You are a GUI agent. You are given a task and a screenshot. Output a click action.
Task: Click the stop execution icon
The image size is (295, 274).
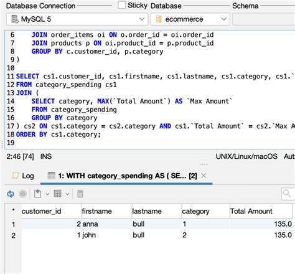click(x=22, y=194)
